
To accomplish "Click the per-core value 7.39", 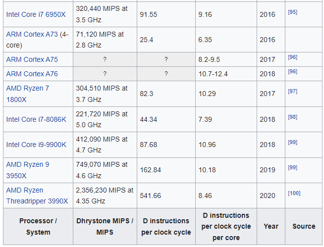I will coord(205,119).
